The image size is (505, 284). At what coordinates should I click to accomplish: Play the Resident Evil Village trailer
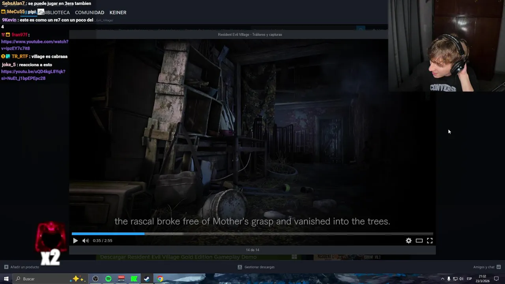pyautogui.click(x=75, y=241)
